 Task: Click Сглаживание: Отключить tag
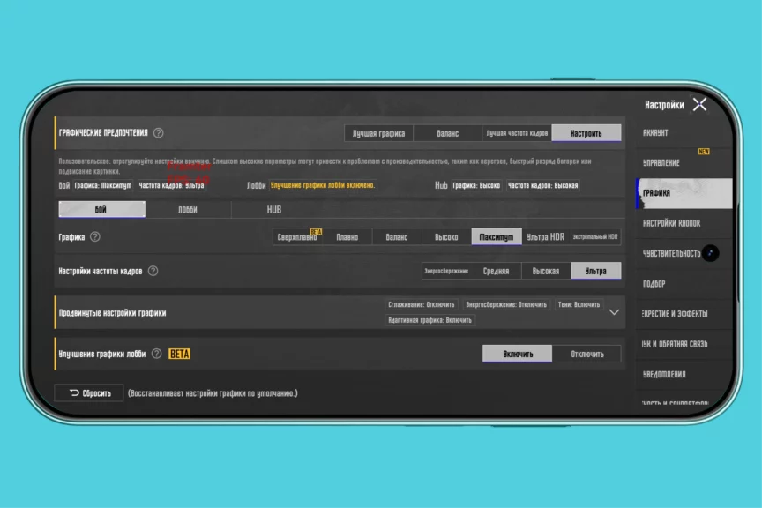(422, 304)
